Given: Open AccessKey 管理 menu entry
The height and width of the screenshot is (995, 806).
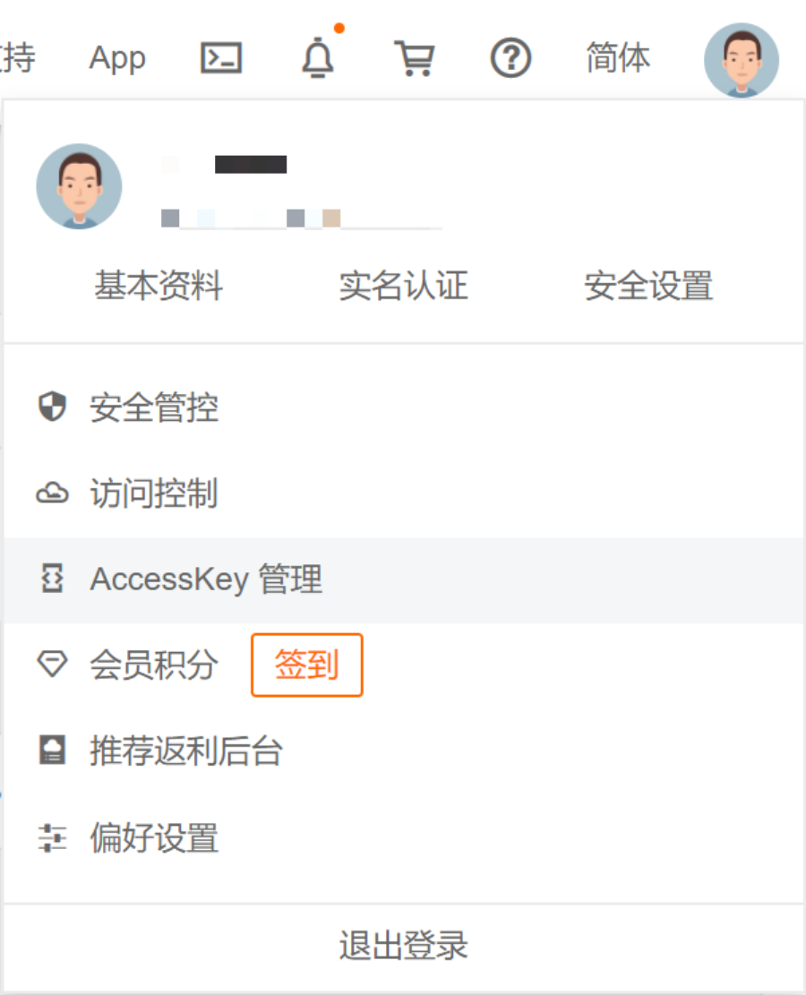Looking at the screenshot, I should click(x=206, y=579).
